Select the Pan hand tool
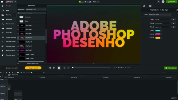The image size is (178, 100). point(85,2)
